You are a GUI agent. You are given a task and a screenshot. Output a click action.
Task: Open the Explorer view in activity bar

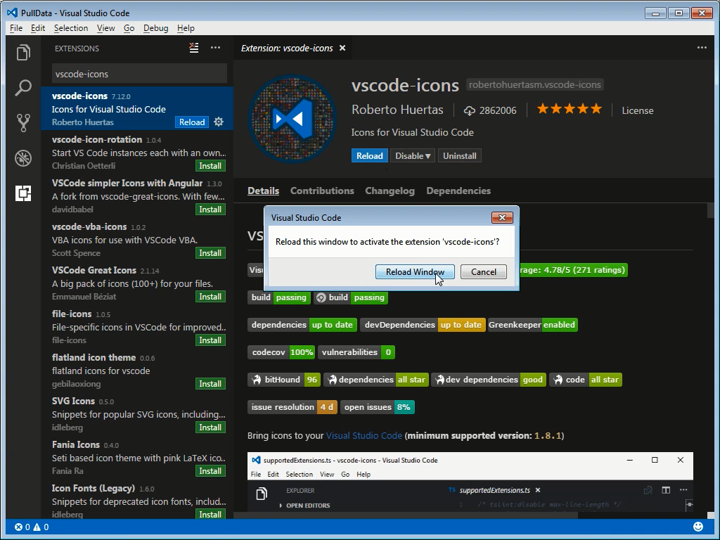pos(23,52)
